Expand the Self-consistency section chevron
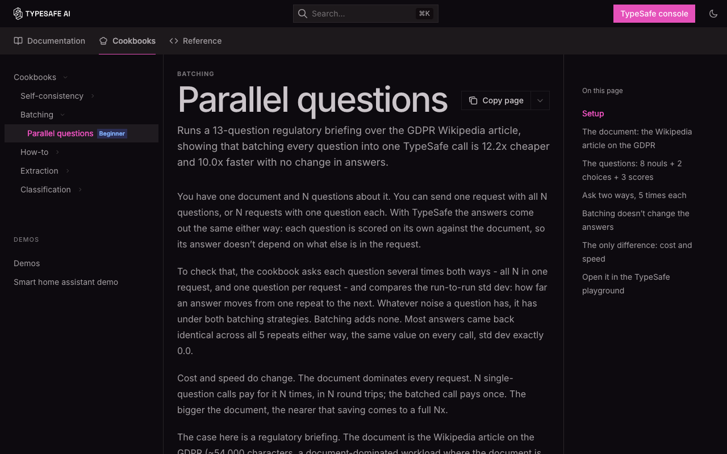This screenshot has width=727, height=454. click(93, 96)
